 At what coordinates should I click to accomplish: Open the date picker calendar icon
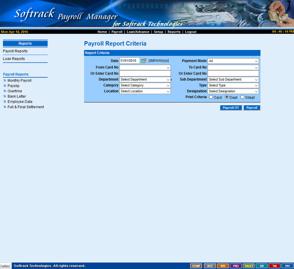click(144, 61)
